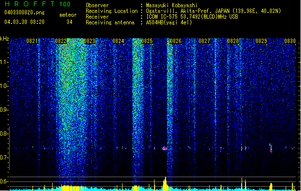Select the 0828 time marker
301x191 pixels.
pyautogui.click(x=233, y=41)
